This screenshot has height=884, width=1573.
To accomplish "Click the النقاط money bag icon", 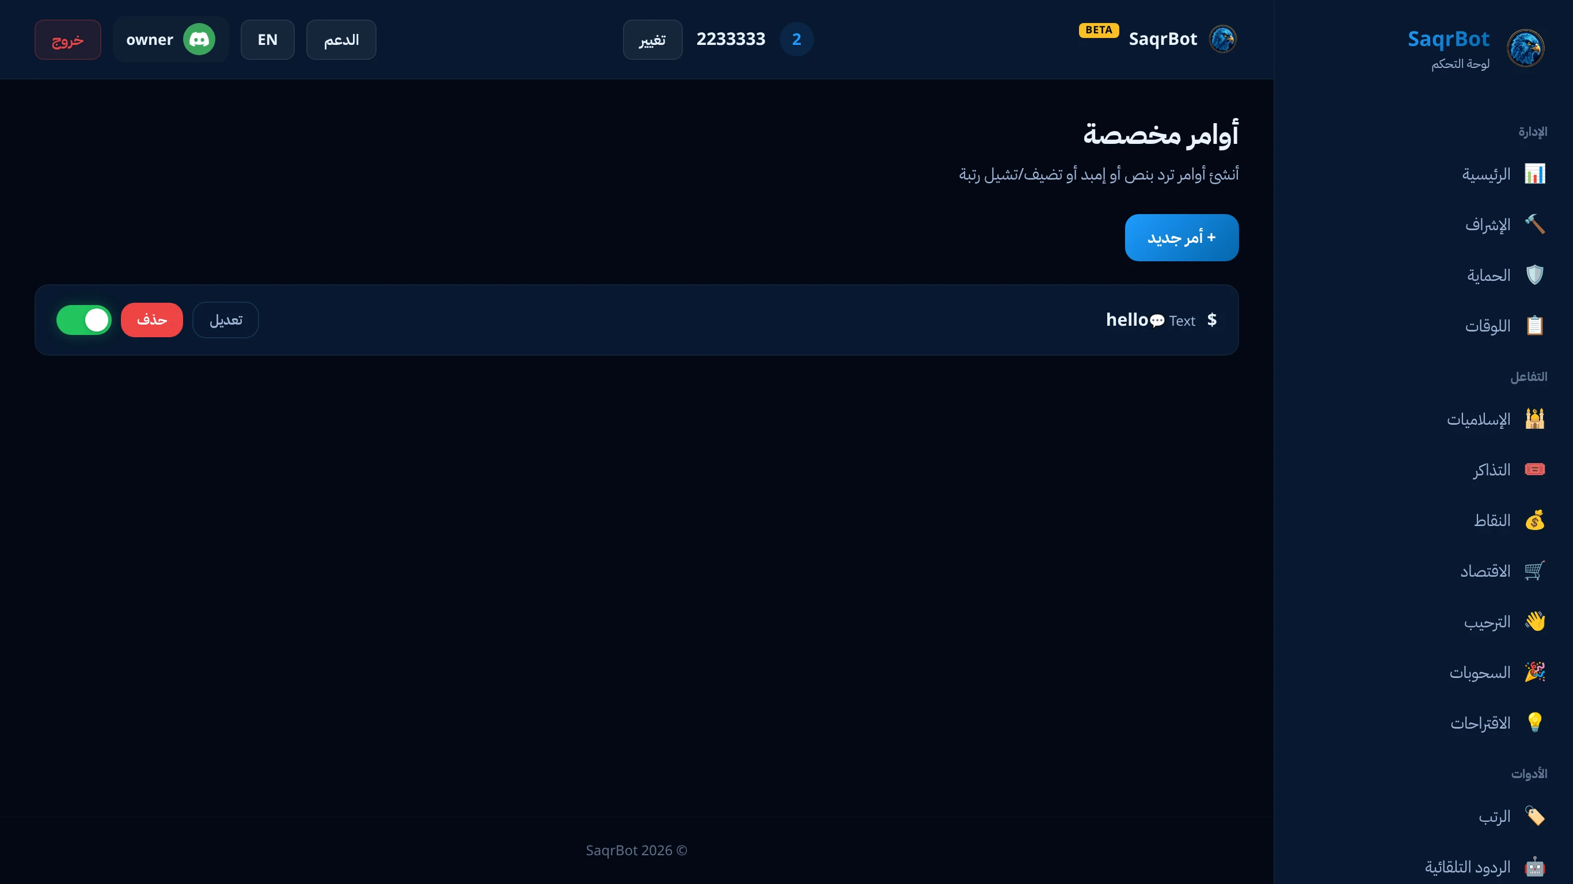I will 1534,520.
